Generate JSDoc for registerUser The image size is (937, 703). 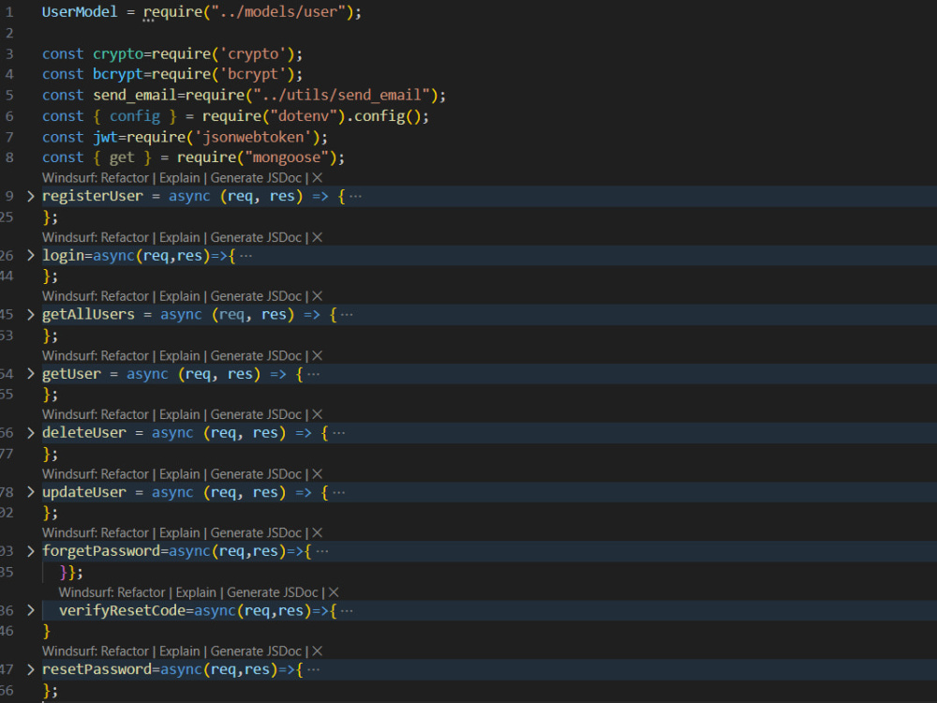(x=256, y=178)
